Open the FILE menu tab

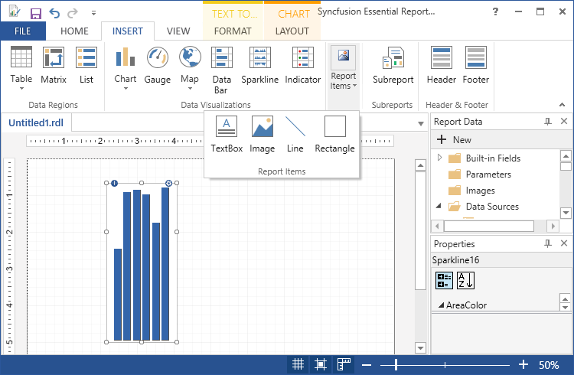(x=23, y=31)
